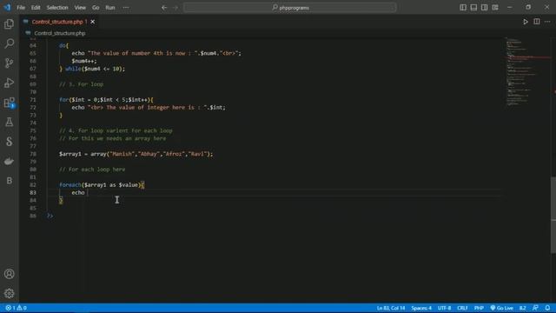Click the 8.2 PHP version indicator
The image size is (556, 313).
[523, 308]
